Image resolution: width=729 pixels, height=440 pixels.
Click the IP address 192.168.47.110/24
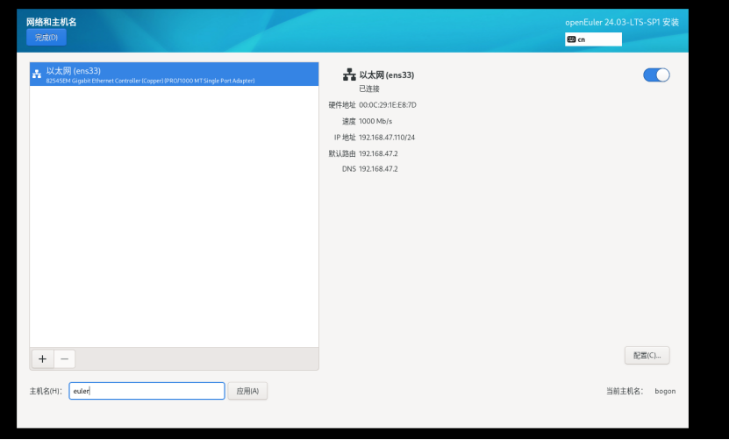tap(387, 138)
